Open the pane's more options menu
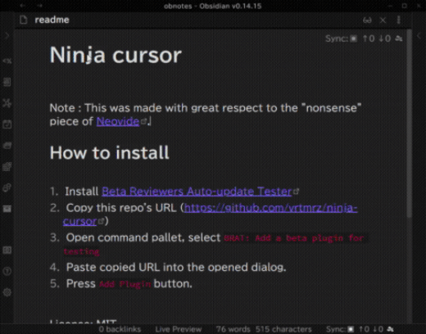 [399, 20]
